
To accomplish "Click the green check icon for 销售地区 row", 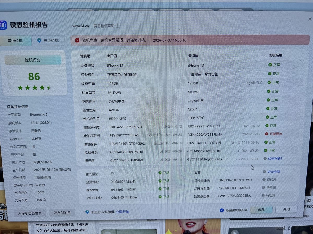I will point(268,100).
